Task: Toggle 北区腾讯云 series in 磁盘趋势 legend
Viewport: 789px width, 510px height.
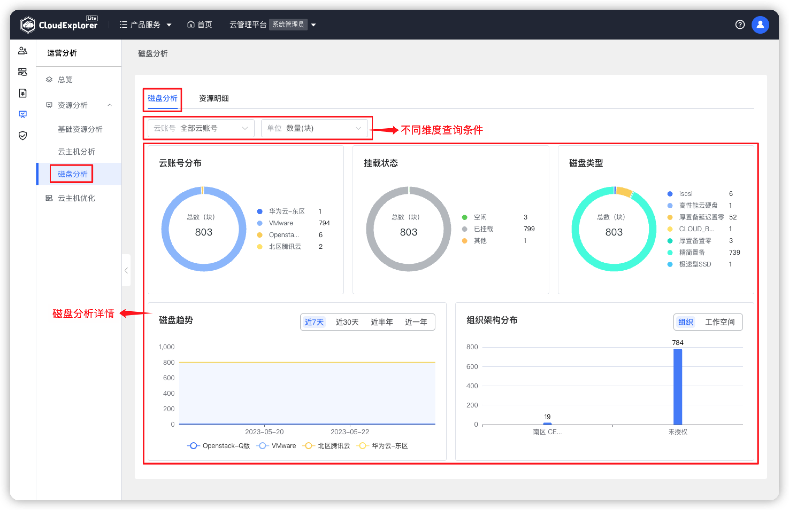Action: coord(326,446)
